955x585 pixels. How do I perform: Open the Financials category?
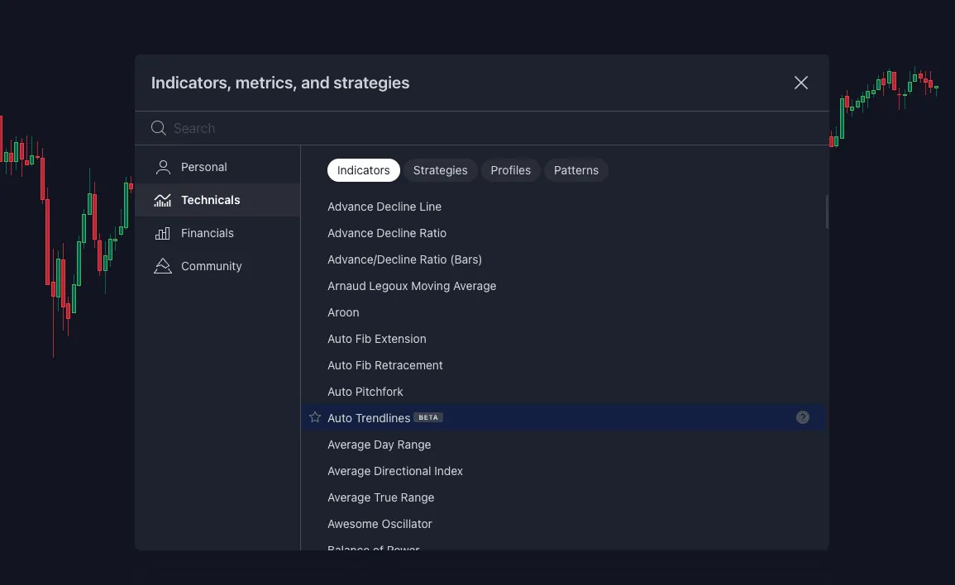click(x=218, y=233)
